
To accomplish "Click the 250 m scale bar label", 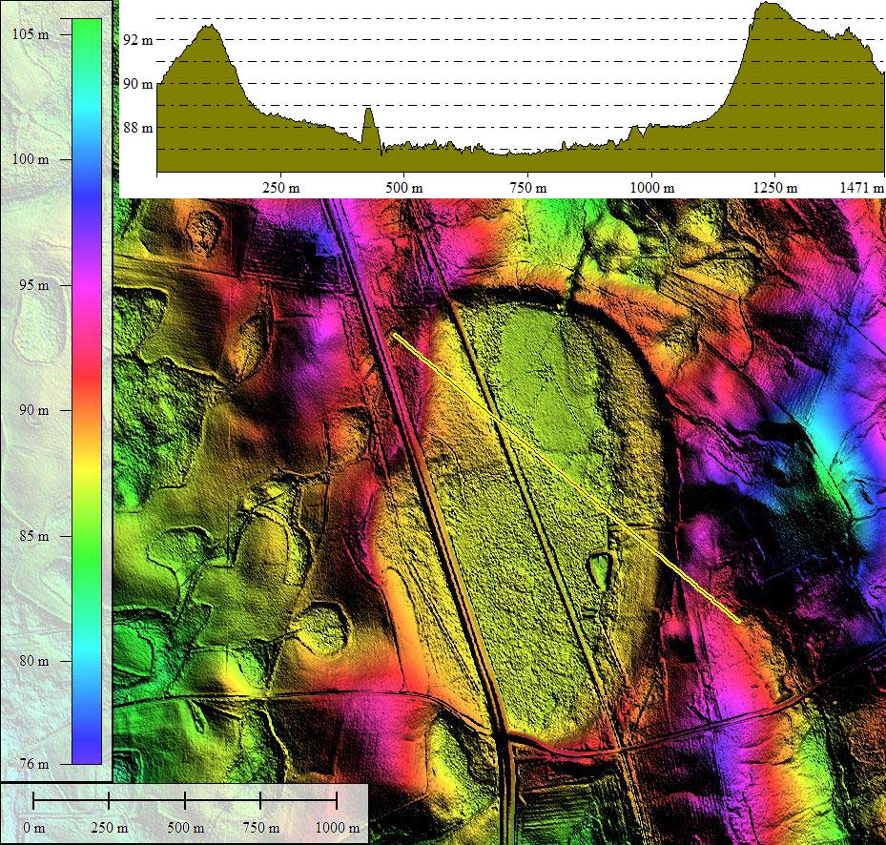I will (109, 828).
